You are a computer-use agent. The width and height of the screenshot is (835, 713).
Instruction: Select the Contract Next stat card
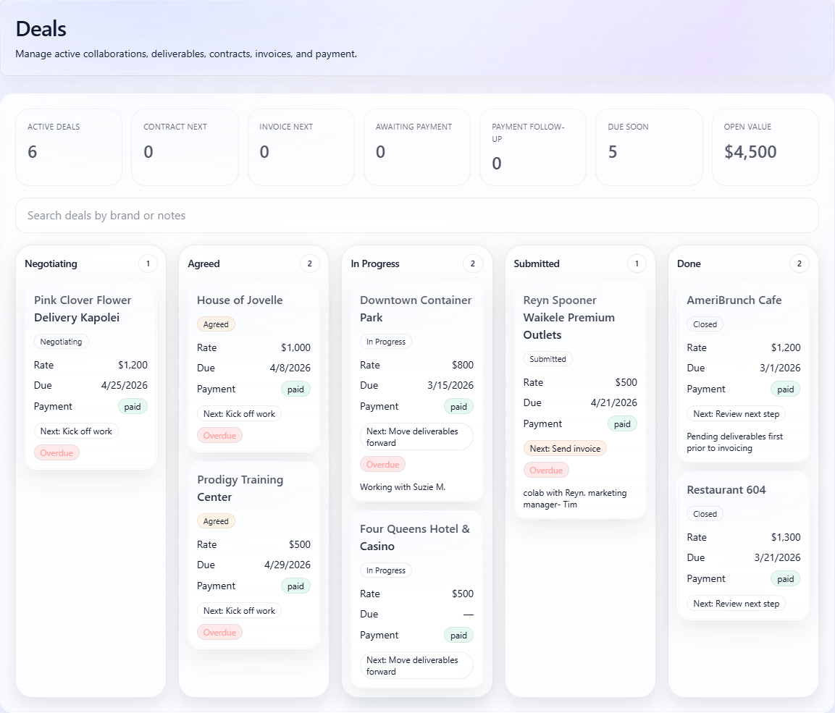[185, 148]
